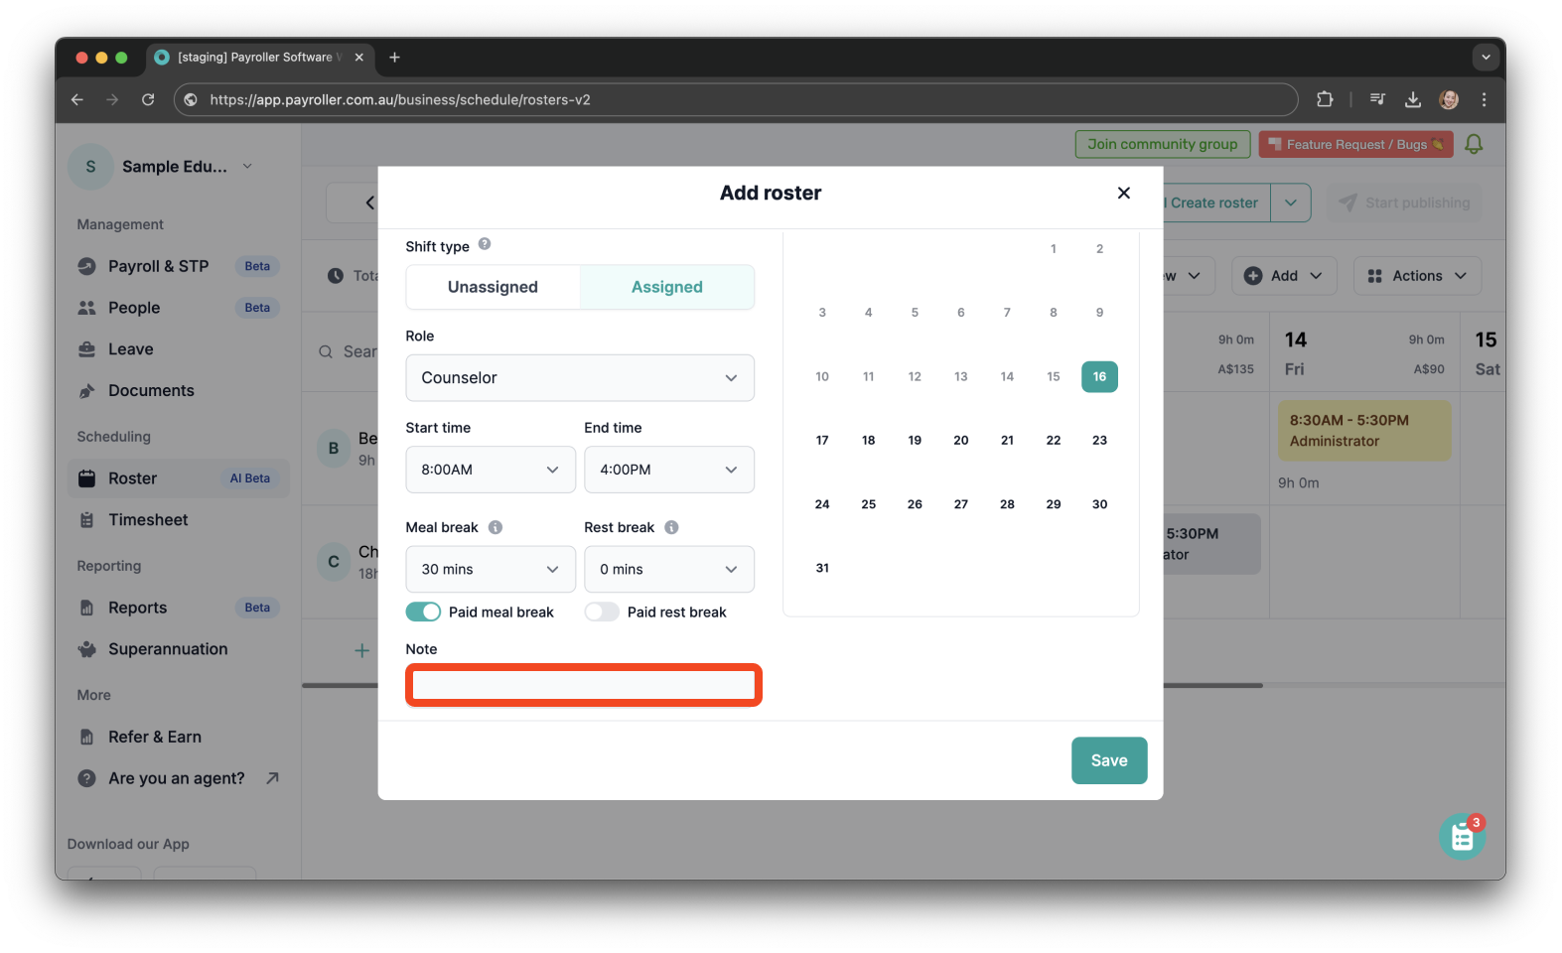Select day 16 in calendar
1562x953 pixels.
tap(1099, 376)
